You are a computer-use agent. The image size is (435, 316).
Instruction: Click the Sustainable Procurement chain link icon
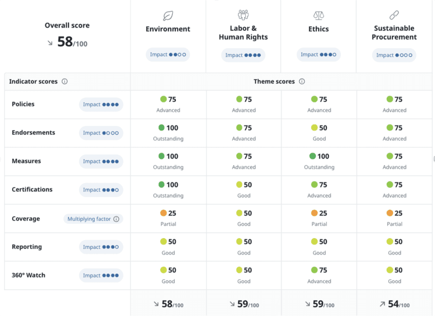tap(394, 15)
